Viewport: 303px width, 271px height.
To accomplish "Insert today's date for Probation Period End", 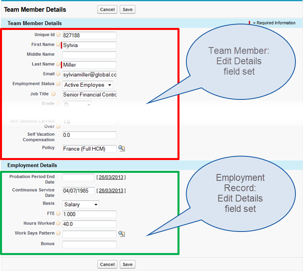I will tap(111, 177).
